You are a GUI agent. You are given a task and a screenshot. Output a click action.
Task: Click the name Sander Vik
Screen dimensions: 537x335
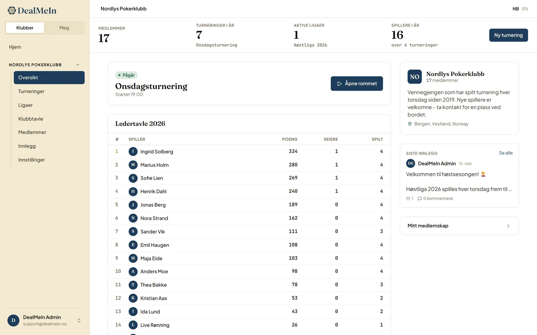click(153, 231)
